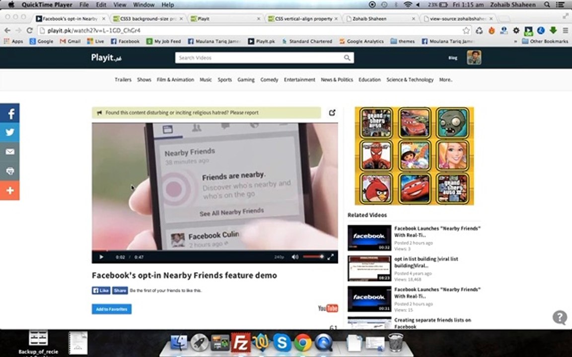Open the Google Analytics bookmark
Screen dimensions: 572x357
361,41
